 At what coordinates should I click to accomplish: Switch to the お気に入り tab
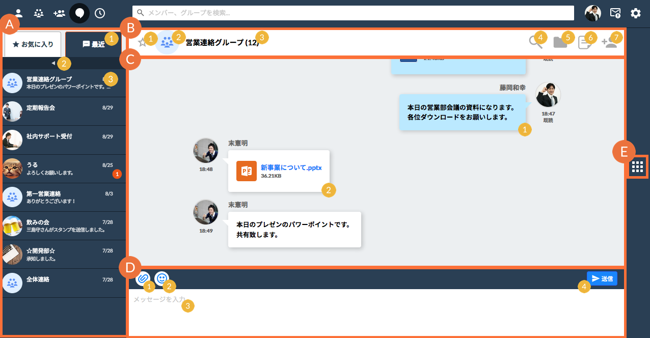coord(33,44)
